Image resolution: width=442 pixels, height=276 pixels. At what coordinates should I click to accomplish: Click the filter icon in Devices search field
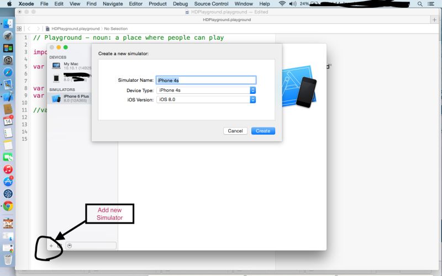[x=70, y=246]
